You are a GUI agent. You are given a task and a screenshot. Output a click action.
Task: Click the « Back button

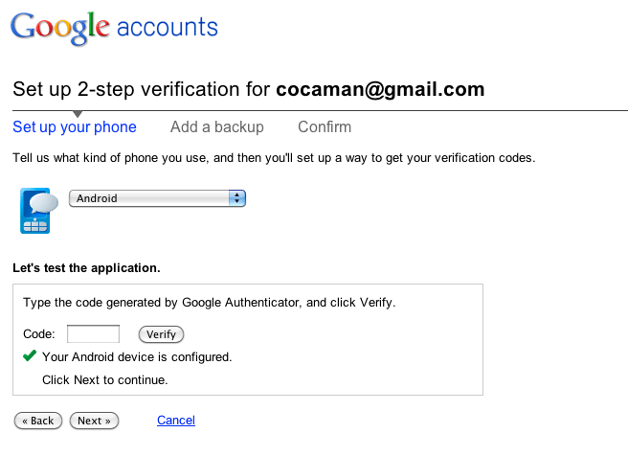[37, 421]
